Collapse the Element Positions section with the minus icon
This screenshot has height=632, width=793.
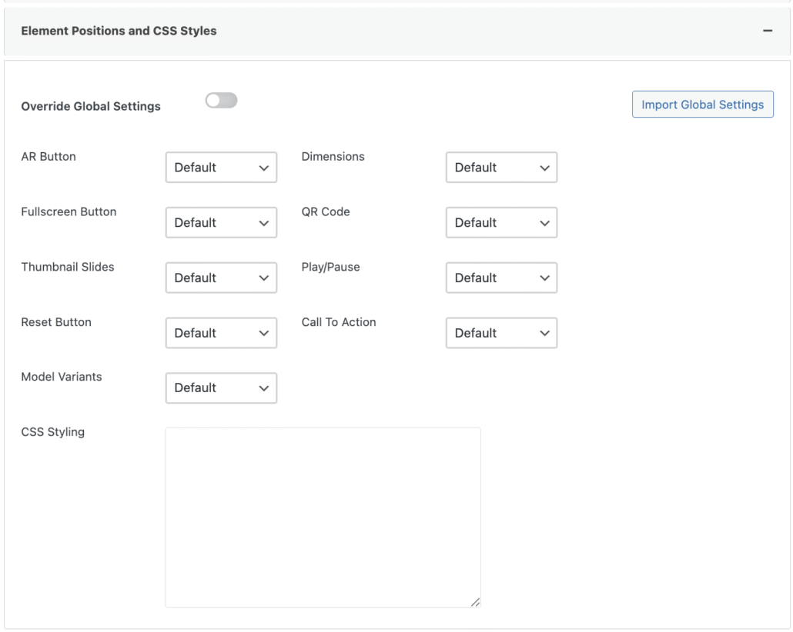pos(767,31)
